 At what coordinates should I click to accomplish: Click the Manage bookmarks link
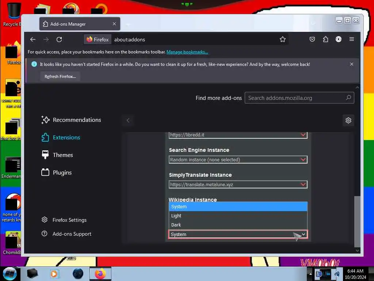[187, 52]
